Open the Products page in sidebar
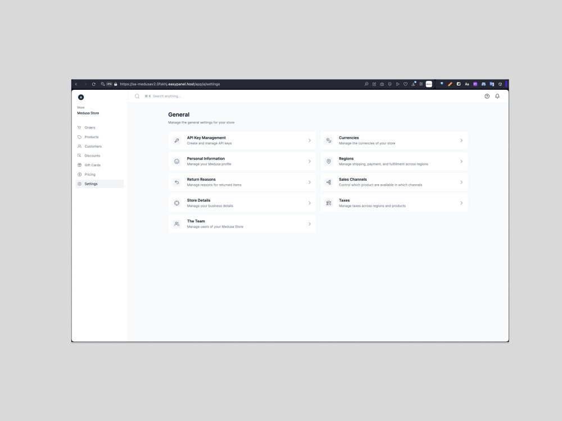562x421 pixels. click(x=99, y=137)
